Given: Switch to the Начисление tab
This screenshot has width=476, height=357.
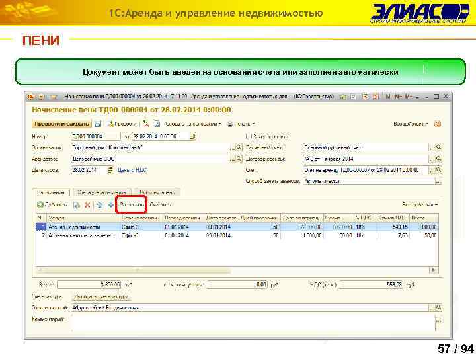Looking at the screenshot, I should point(51,192).
